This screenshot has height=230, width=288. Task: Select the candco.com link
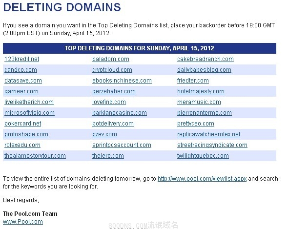[x=21, y=70]
